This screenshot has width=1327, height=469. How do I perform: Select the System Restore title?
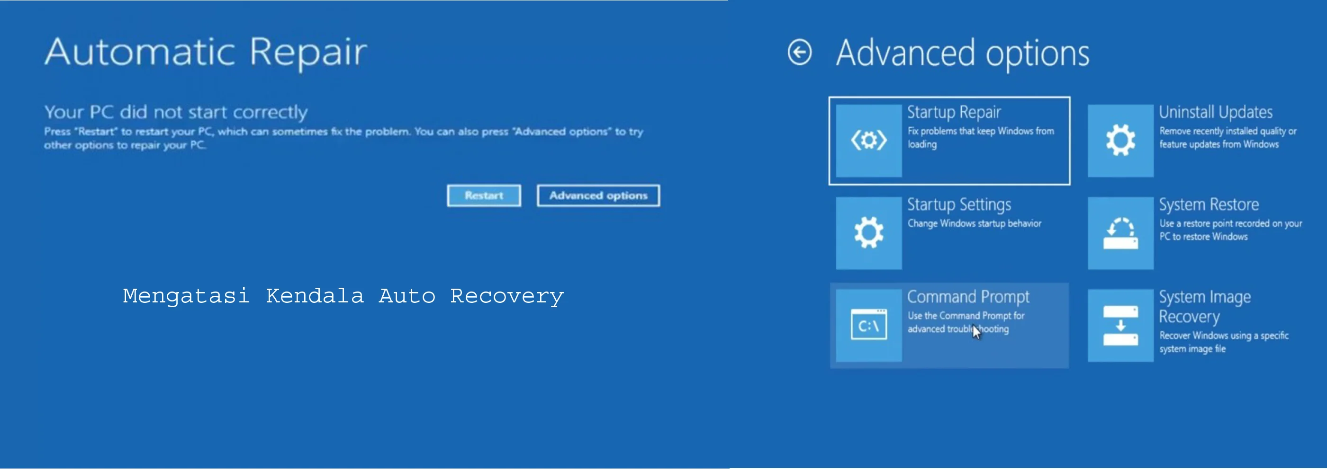[1209, 205]
